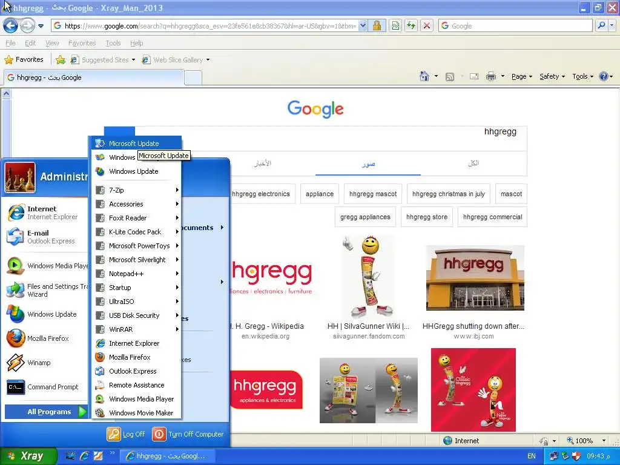
Task: Open the Tools menu in menu bar
Action: click(113, 43)
